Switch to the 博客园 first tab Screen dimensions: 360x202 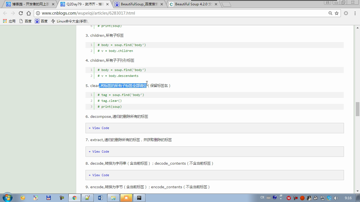(28, 4)
